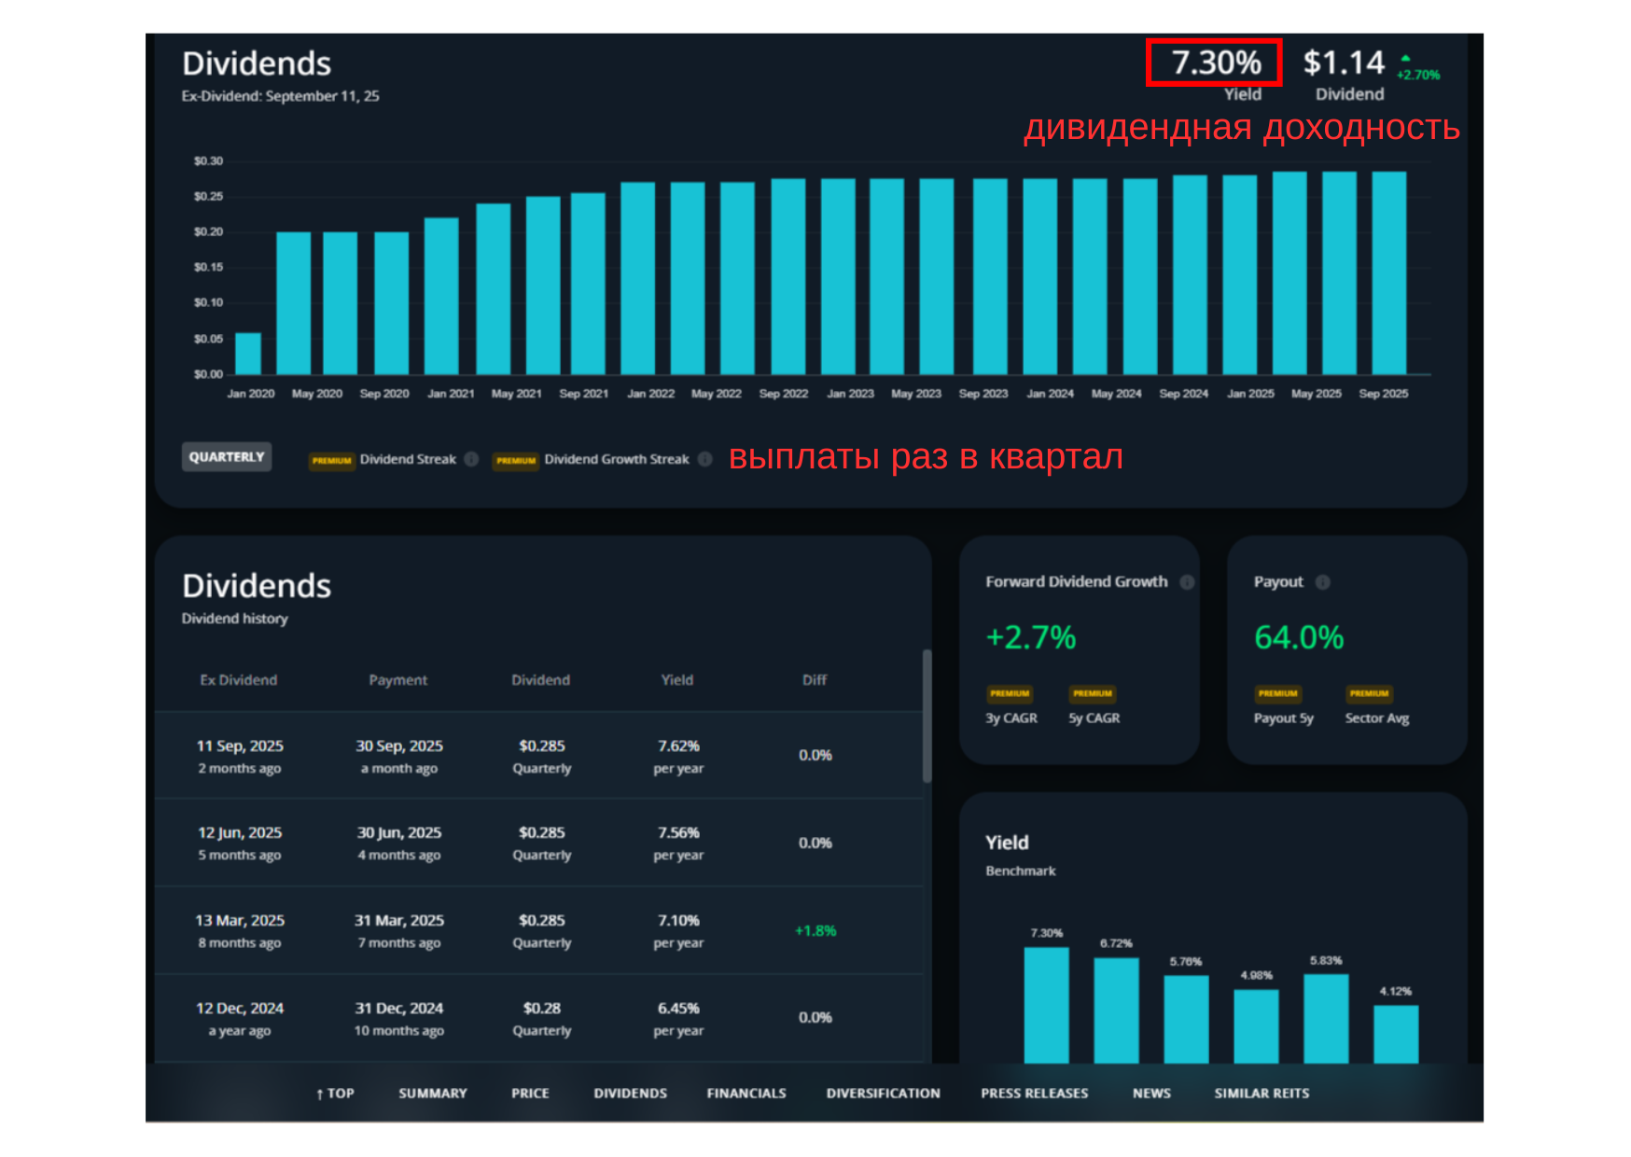Screen dimensions: 1631x1157
Task: Click the 7.10% yield cell
Action: pyautogui.click(x=678, y=921)
